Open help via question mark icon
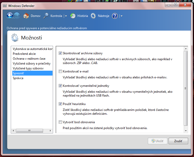Viewport: 194px width, 157px height. click(115, 16)
